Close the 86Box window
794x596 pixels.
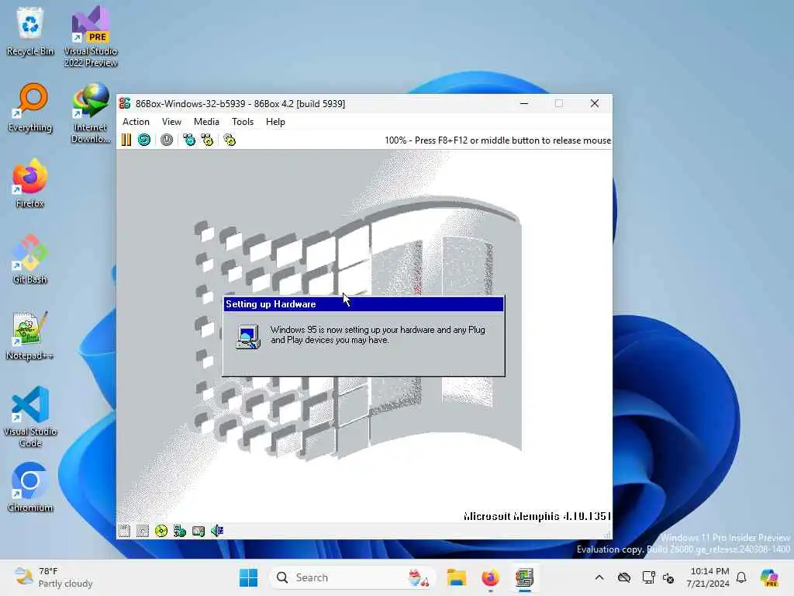(595, 103)
